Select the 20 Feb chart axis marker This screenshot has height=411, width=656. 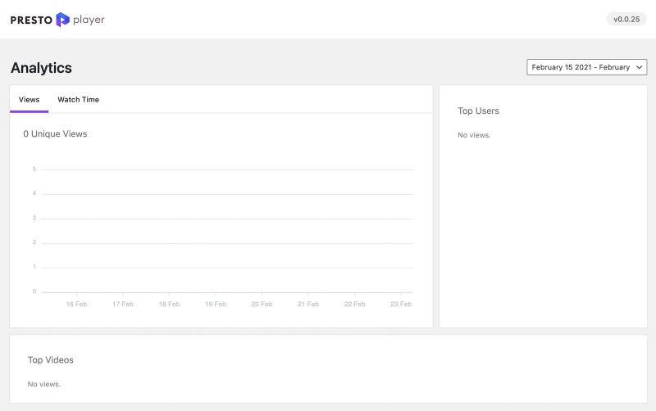pyautogui.click(x=262, y=304)
